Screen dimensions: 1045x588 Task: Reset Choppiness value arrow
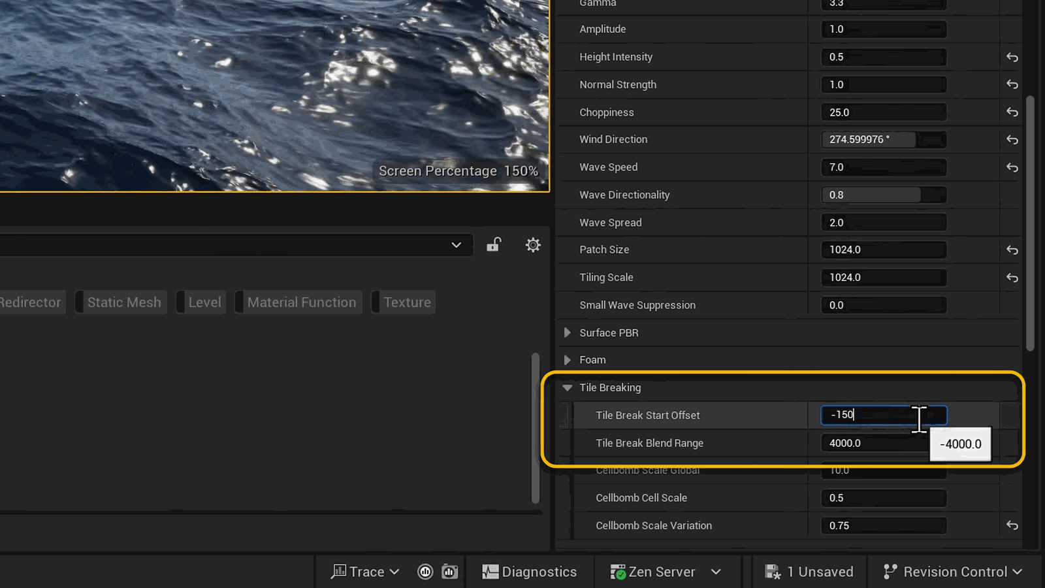pyautogui.click(x=1012, y=112)
